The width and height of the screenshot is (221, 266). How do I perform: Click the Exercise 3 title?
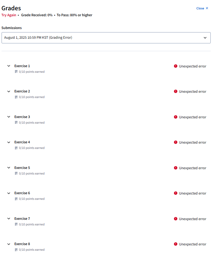(x=22, y=117)
